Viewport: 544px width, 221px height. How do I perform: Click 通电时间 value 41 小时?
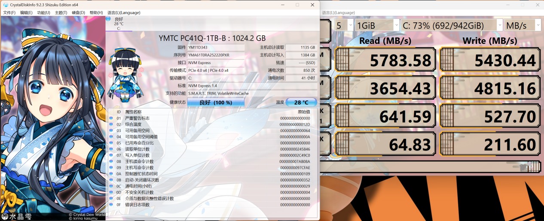click(301, 78)
